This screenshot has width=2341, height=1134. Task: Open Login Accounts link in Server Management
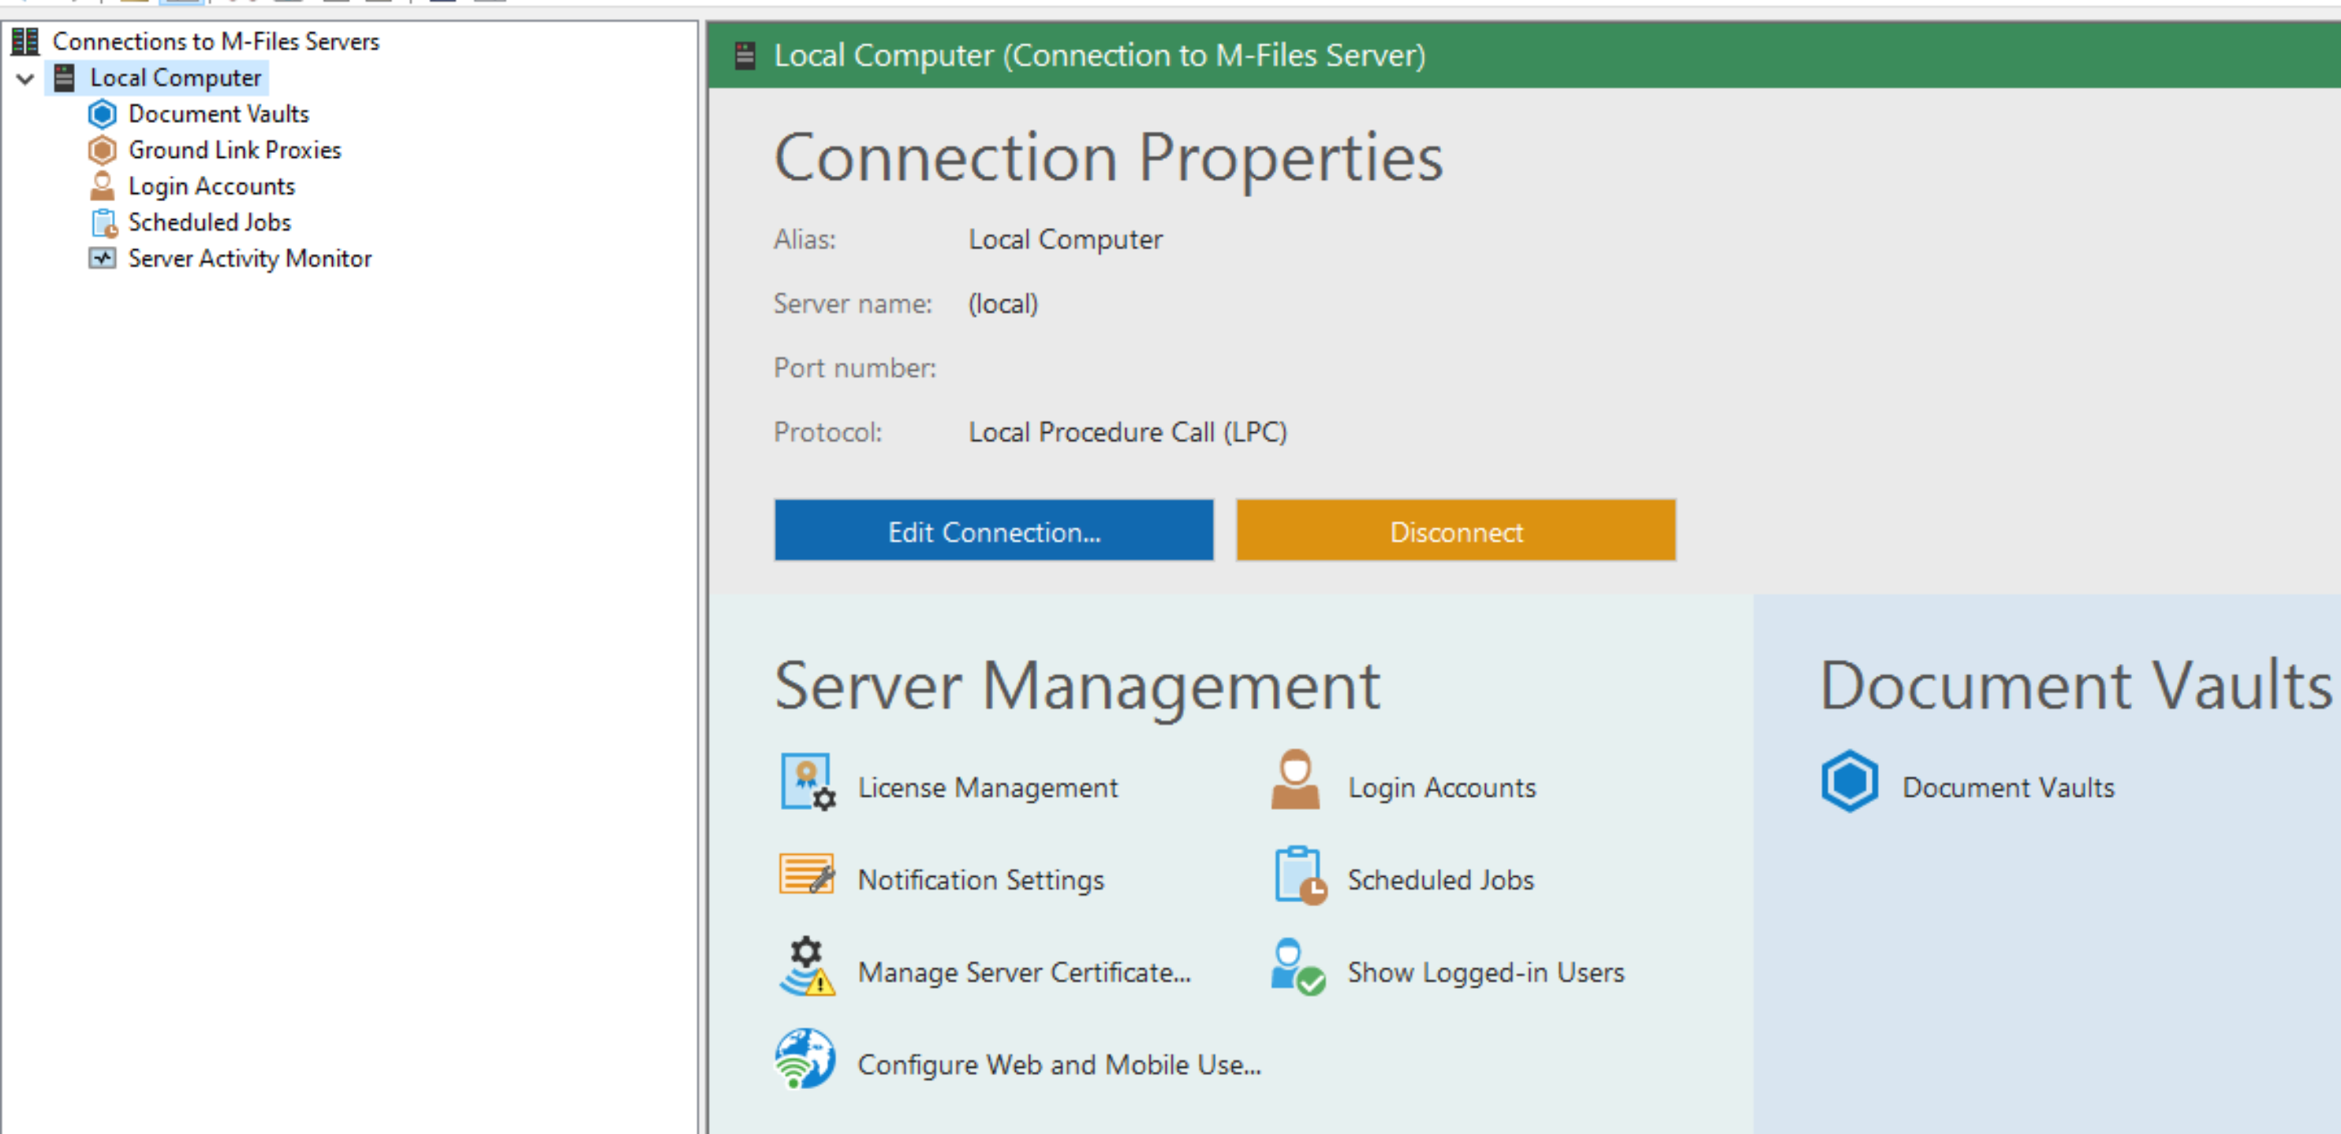click(1441, 788)
